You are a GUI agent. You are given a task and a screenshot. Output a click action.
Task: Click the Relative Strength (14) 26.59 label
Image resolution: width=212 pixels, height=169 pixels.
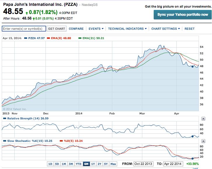[28, 119]
